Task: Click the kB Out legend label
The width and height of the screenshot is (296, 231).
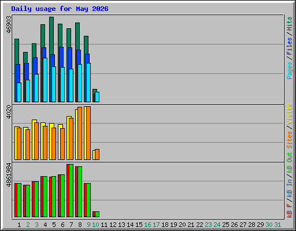Action: [290, 163]
